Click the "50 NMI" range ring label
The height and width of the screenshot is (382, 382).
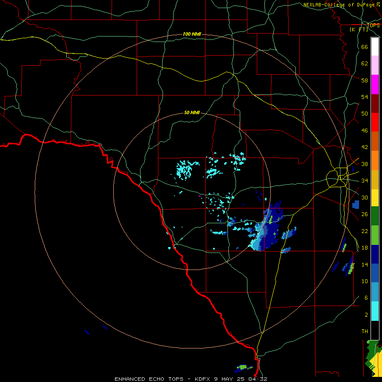point(192,112)
